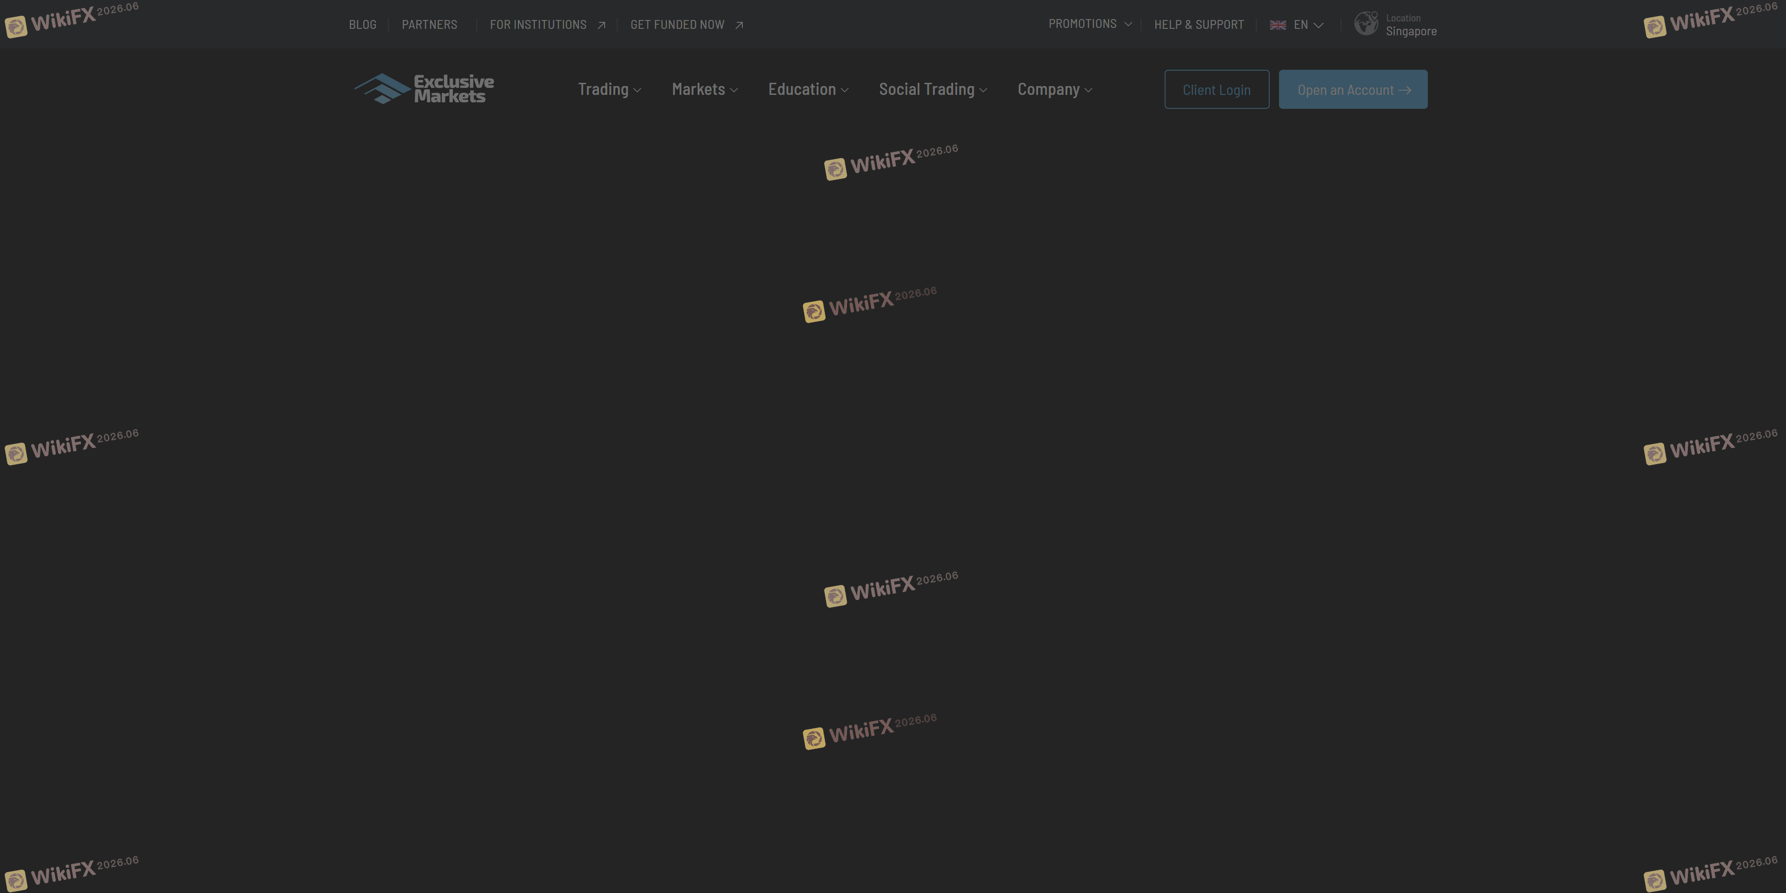The image size is (1786, 893).
Task: Open Get Funded Now link
Action: 677,25
